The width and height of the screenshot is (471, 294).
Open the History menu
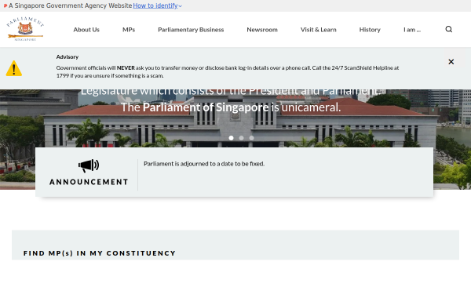tap(370, 30)
